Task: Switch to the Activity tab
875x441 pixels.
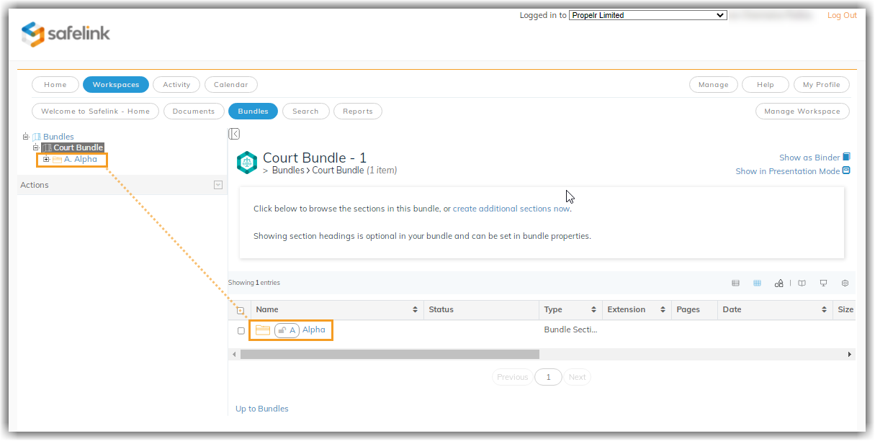Action: point(176,85)
